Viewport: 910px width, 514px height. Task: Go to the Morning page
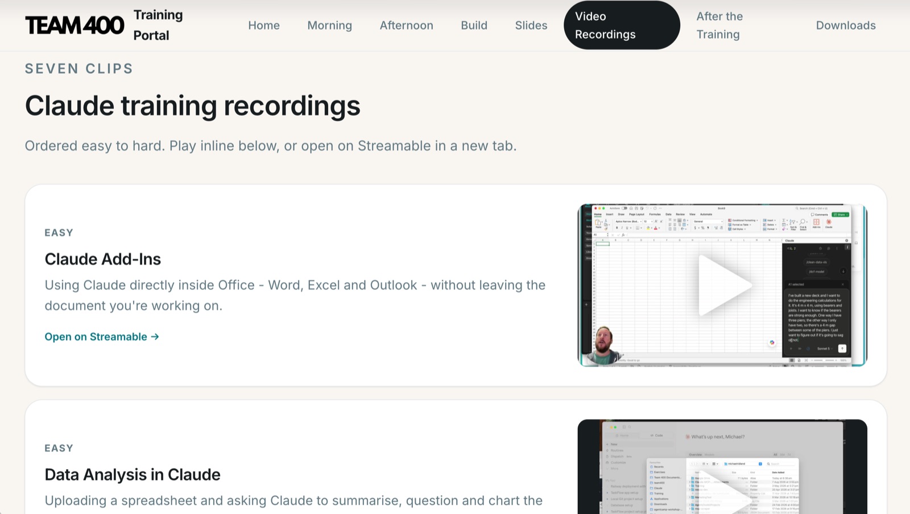330,25
